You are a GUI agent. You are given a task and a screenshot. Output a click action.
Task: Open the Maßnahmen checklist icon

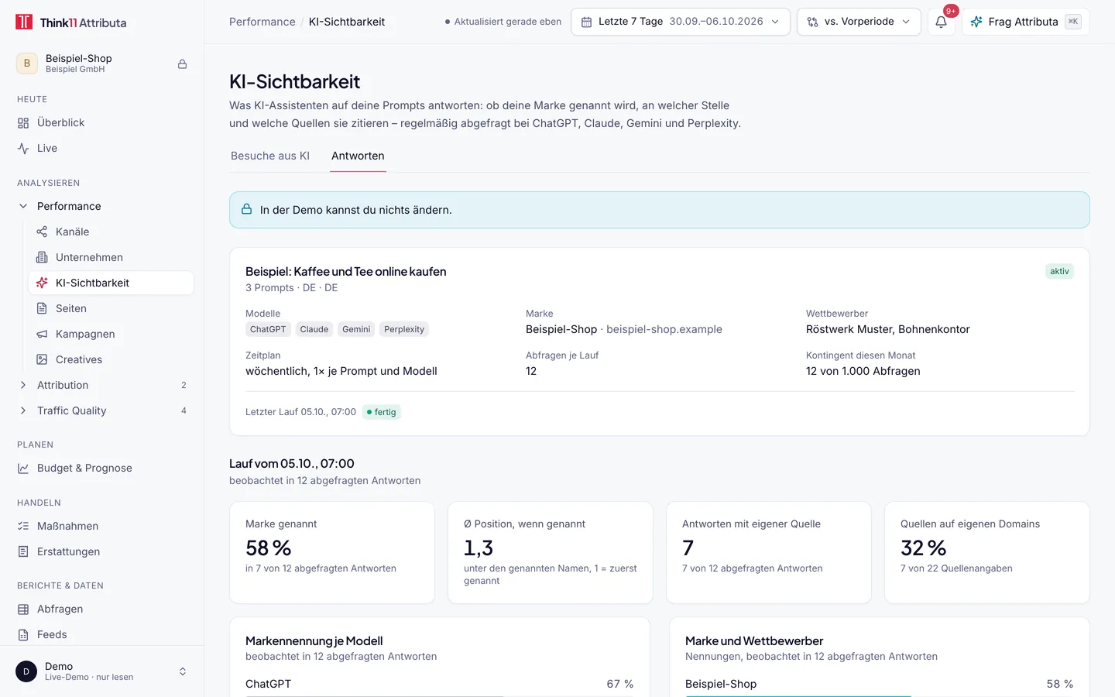pyautogui.click(x=23, y=527)
